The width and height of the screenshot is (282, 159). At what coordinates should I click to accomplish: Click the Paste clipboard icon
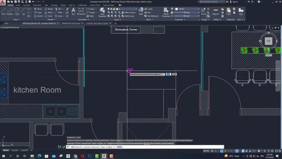(229, 11)
